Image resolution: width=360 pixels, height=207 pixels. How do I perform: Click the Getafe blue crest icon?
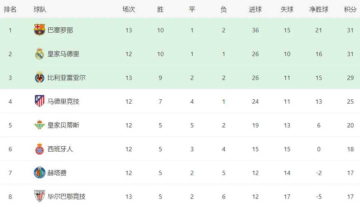click(x=39, y=173)
